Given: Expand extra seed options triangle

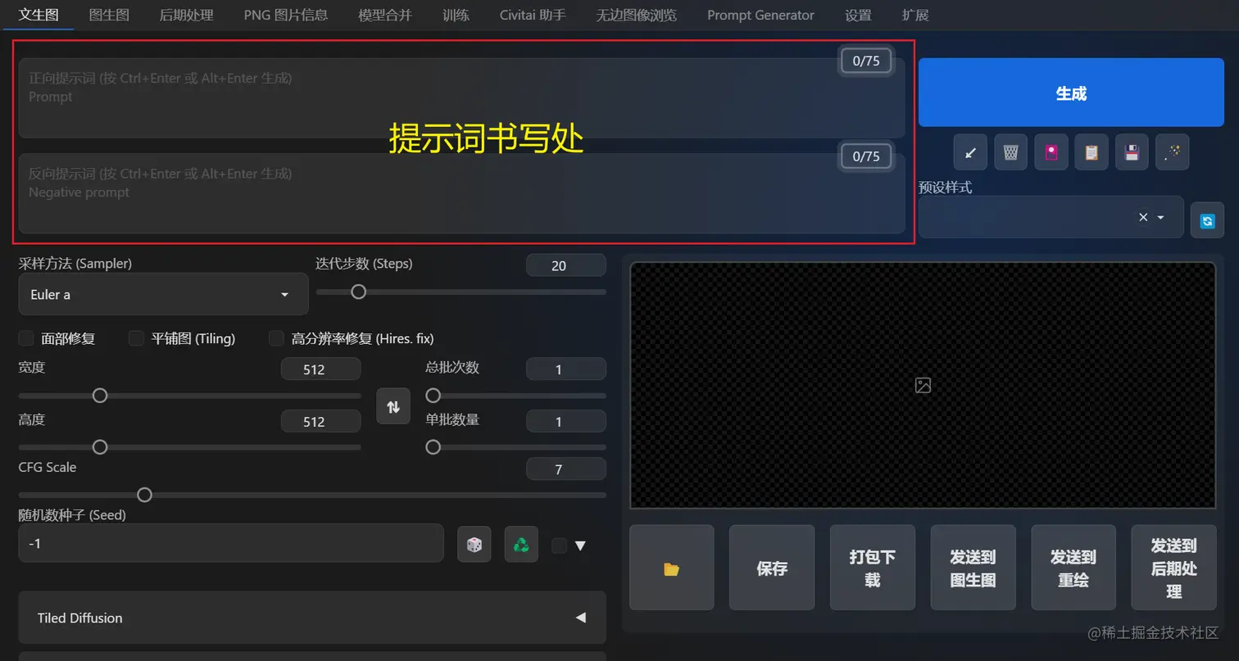Looking at the screenshot, I should (580, 546).
